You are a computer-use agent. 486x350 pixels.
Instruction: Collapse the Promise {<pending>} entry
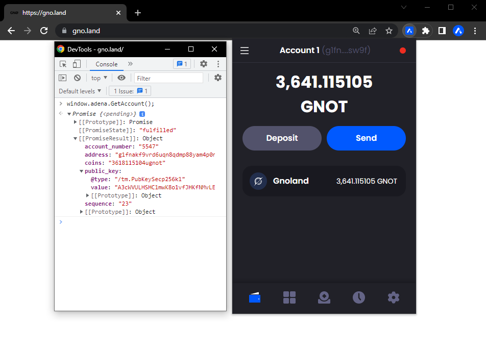click(x=69, y=114)
